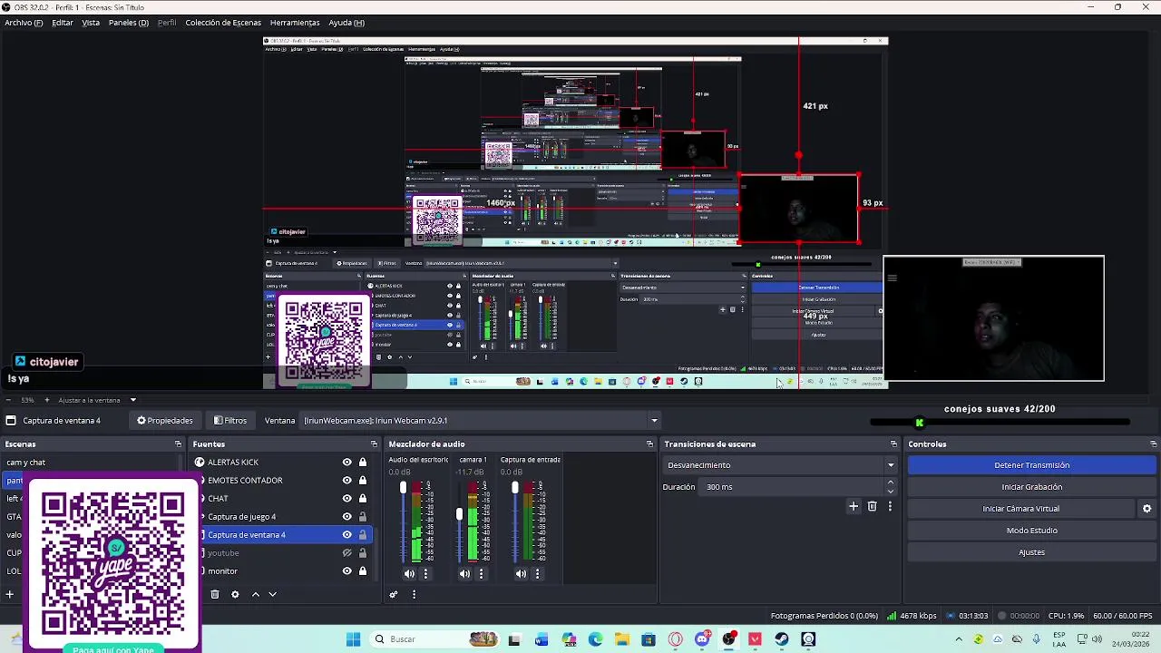The height and width of the screenshot is (653, 1161).
Task: Add a new scene with plus icon
Action: [x=9, y=594]
